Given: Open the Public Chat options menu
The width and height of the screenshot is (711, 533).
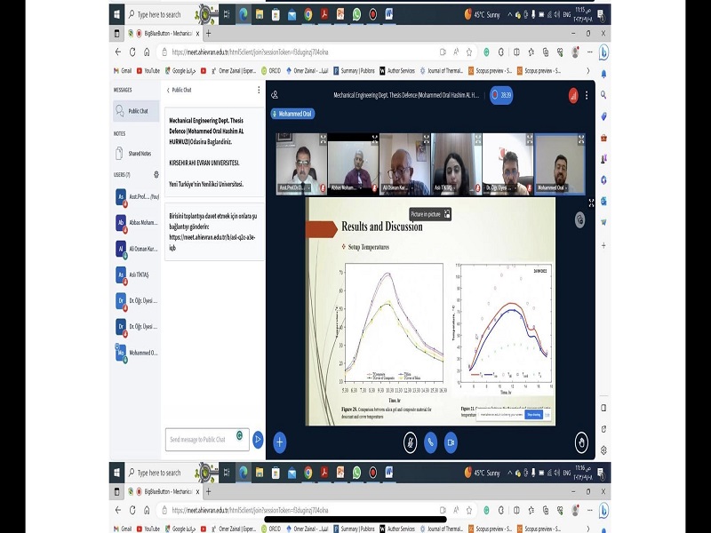Looking at the screenshot, I should (x=259, y=90).
